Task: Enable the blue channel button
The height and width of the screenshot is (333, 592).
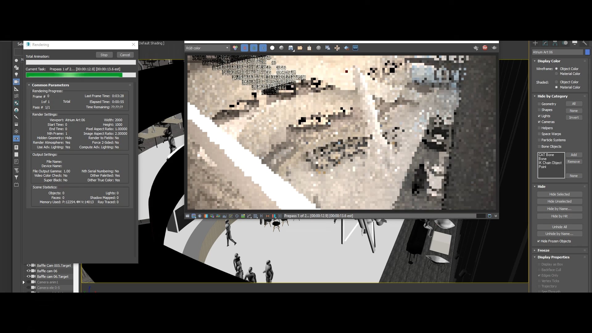Action: click(x=263, y=48)
